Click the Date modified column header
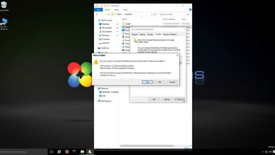Viewport: 275px width, 155px height. [x=168, y=19]
